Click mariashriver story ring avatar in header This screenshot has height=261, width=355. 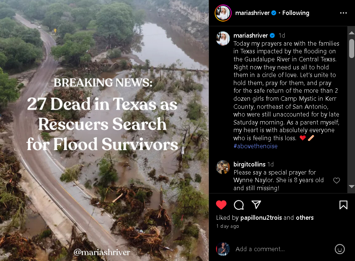[223, 13]
